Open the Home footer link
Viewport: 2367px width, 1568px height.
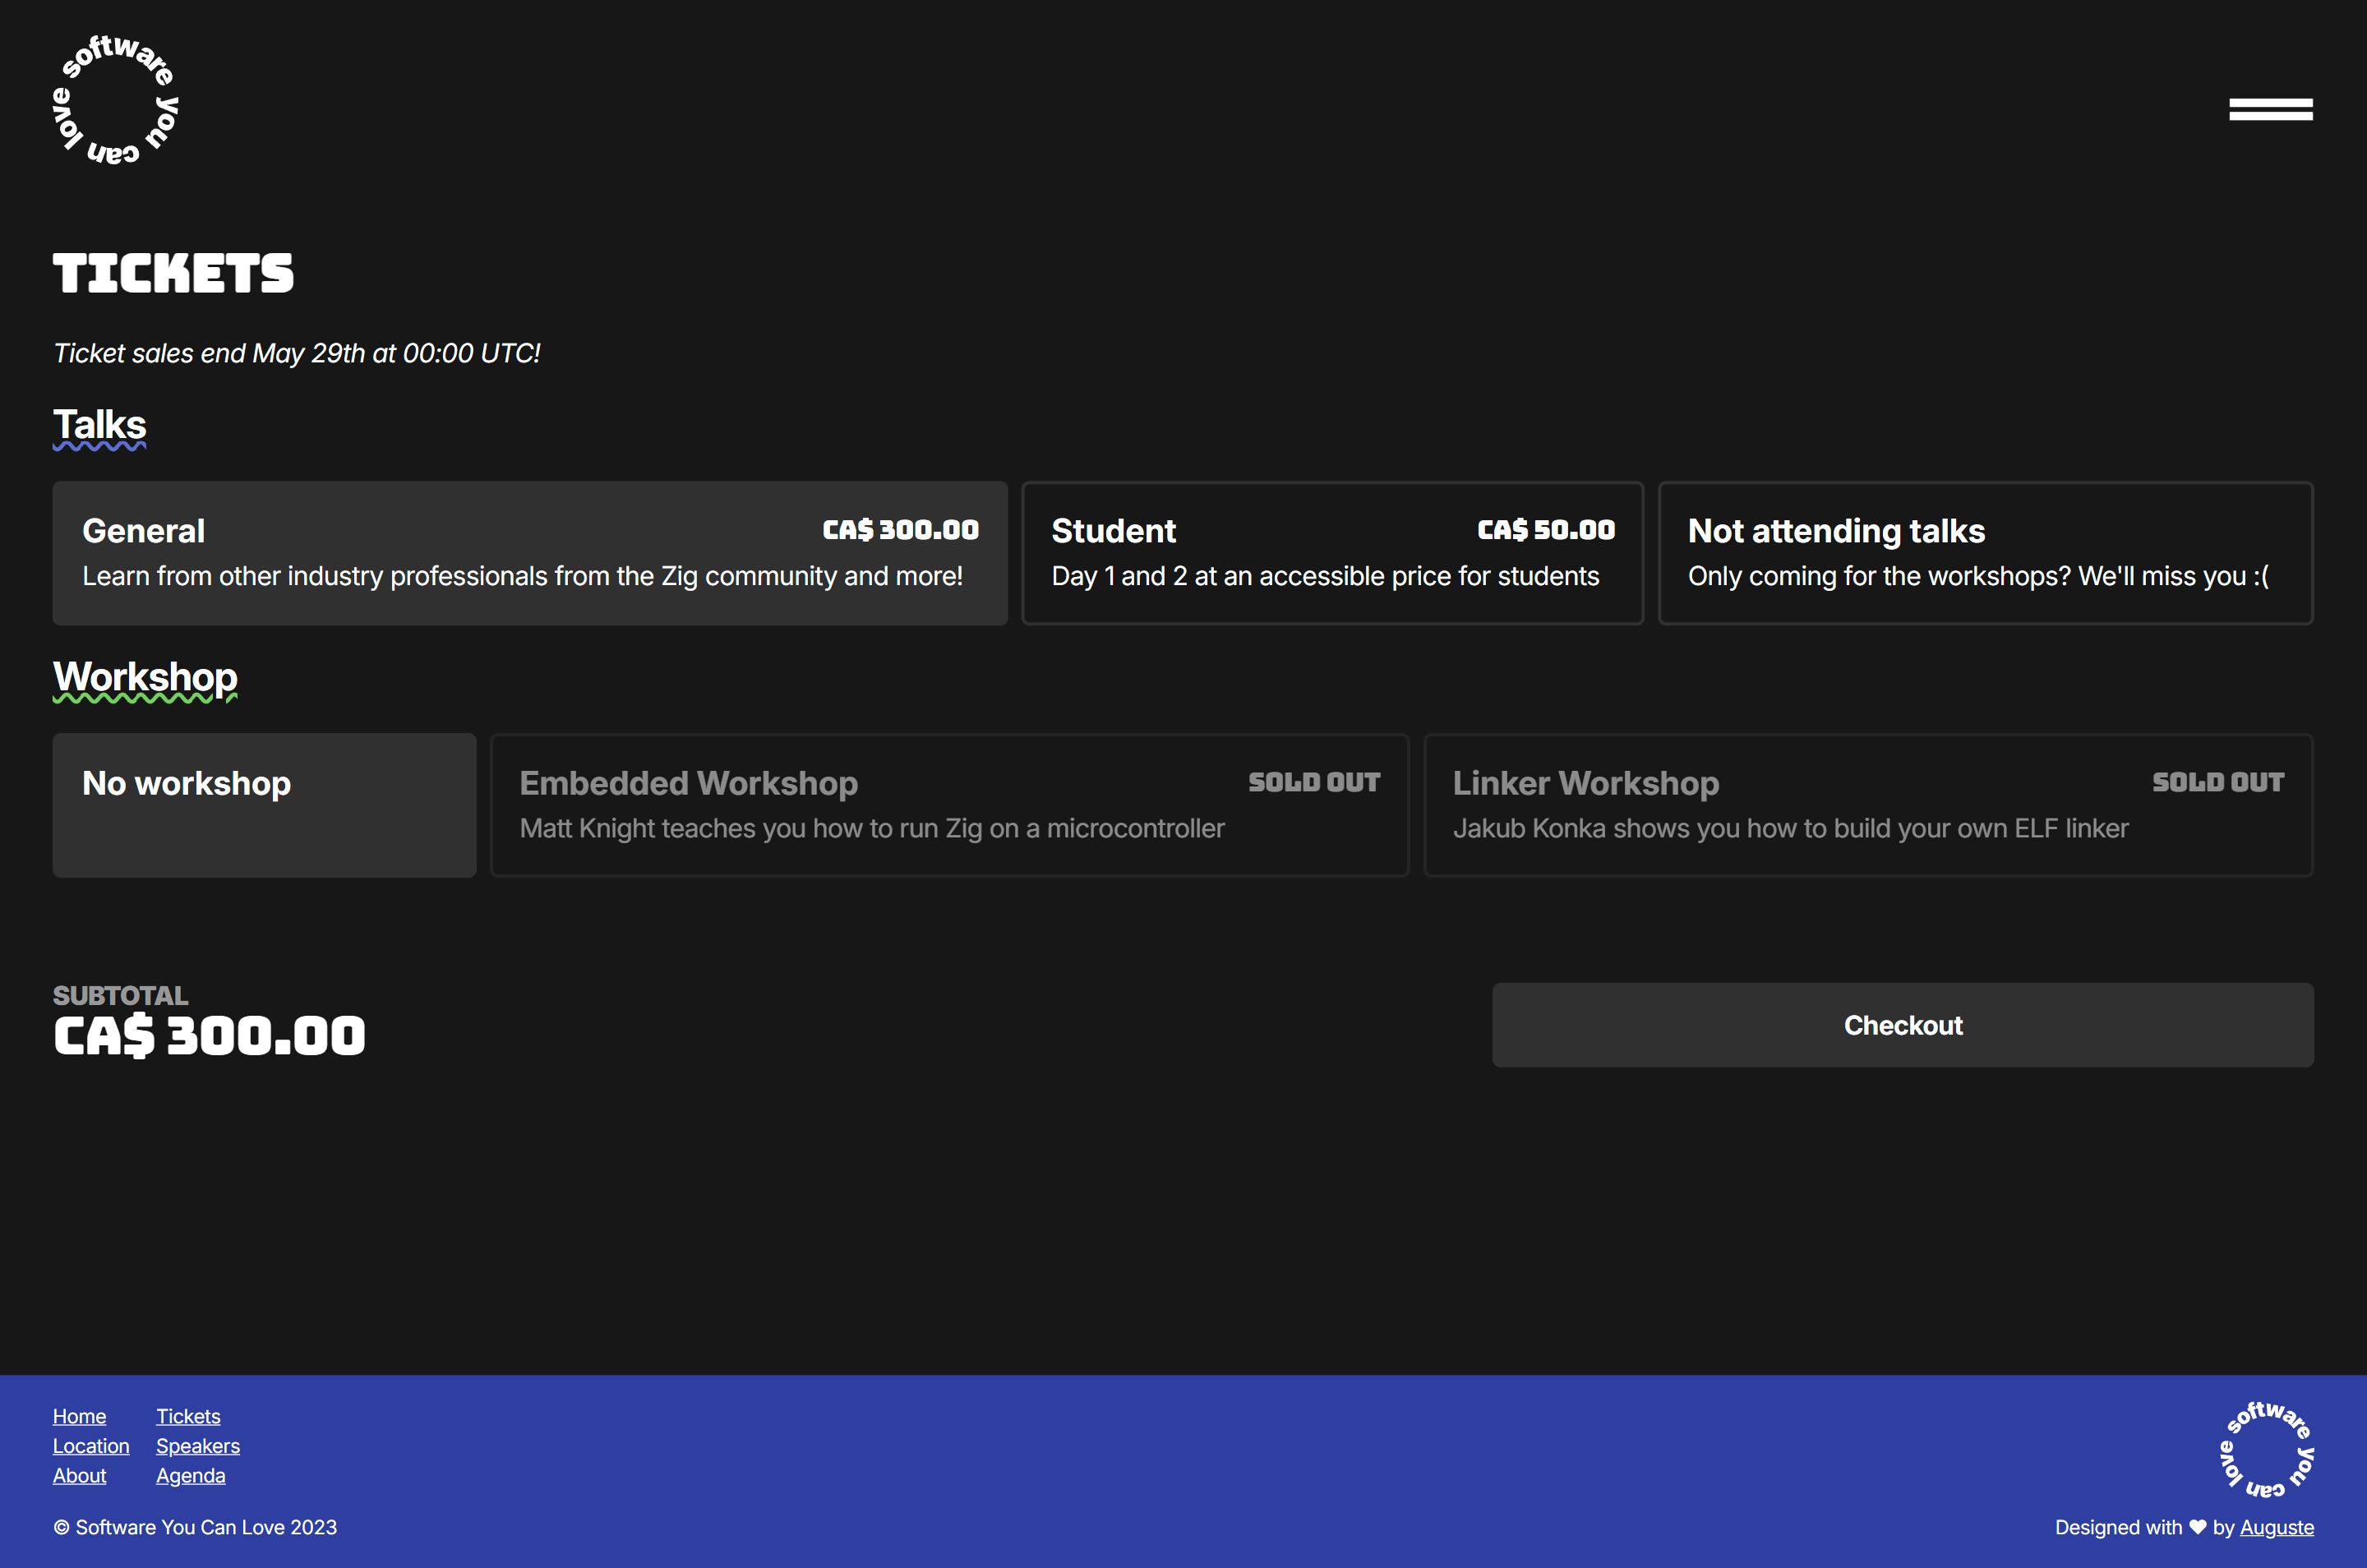coord(79,1416)
